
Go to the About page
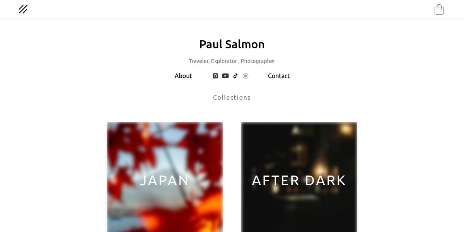(183, 76)
